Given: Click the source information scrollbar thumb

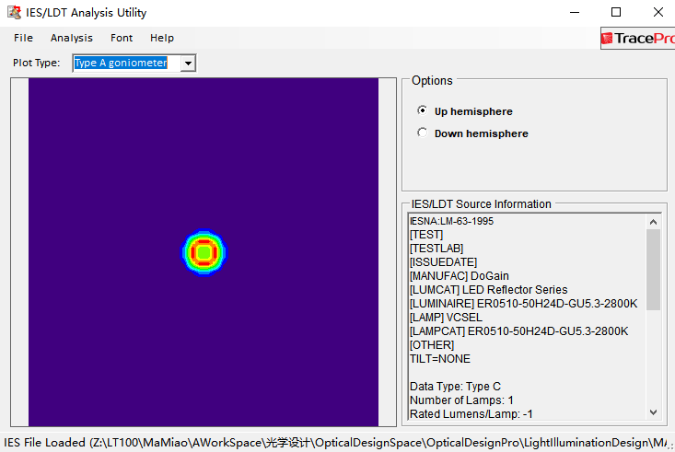Looking at the screenshot, I should point(653,270).
